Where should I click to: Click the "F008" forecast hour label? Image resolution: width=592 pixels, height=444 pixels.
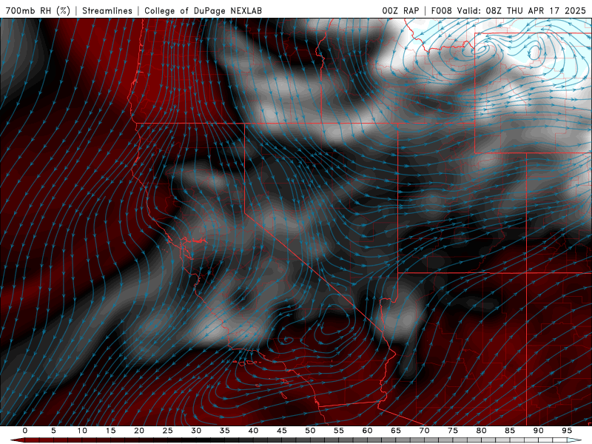point(441,10)
